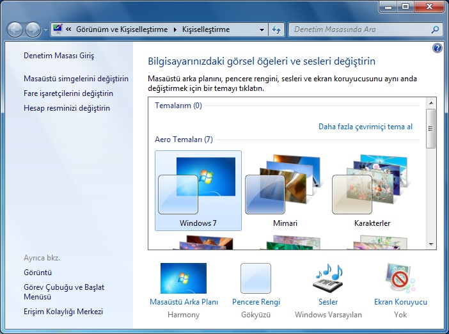Open the Görüntü link under Ayrıca bkz.
Image resolution: width=449 pixels, height=334 pixels.
38,273
